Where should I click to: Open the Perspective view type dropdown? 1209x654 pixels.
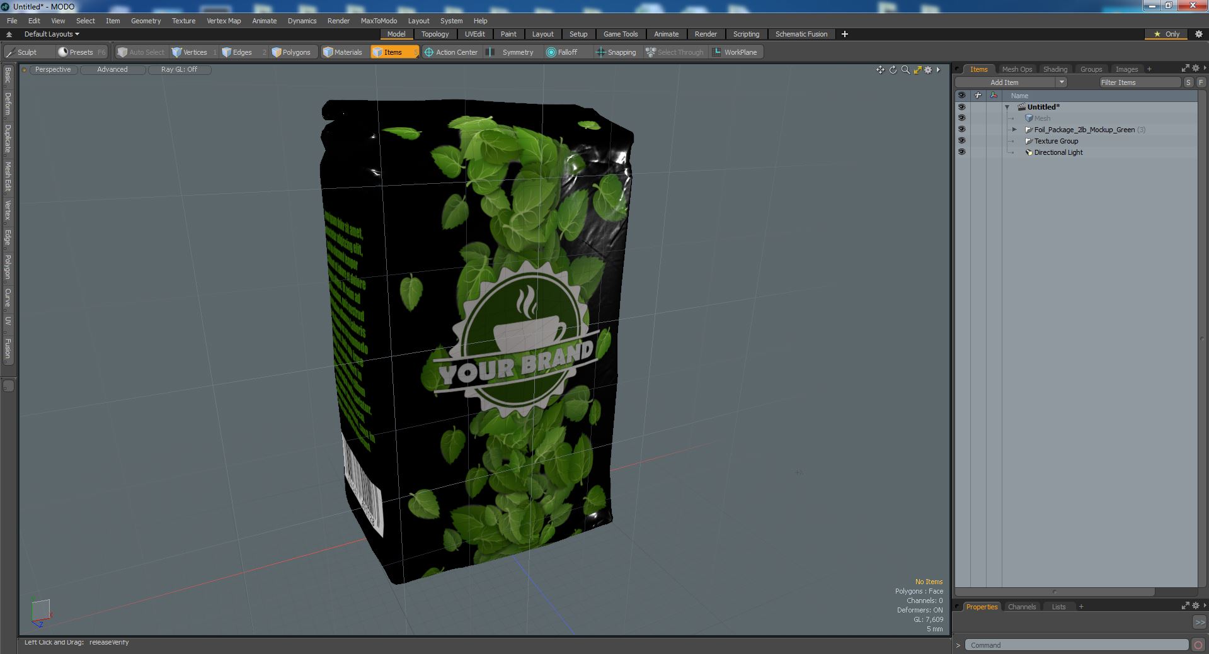[53, 70]
